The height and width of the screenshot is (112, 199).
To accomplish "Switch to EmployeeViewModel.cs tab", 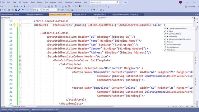I will click(34, 15).
